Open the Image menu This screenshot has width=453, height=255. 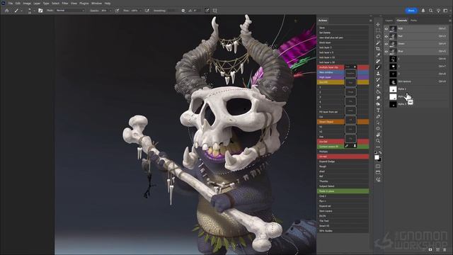pos(27,3)
